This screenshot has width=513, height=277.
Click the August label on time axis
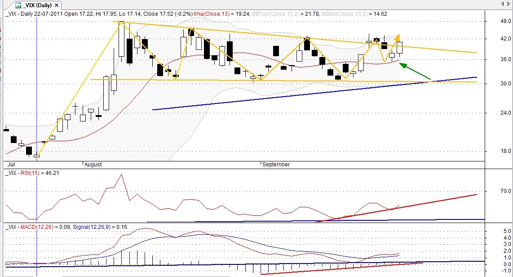(x=93, y=165)
